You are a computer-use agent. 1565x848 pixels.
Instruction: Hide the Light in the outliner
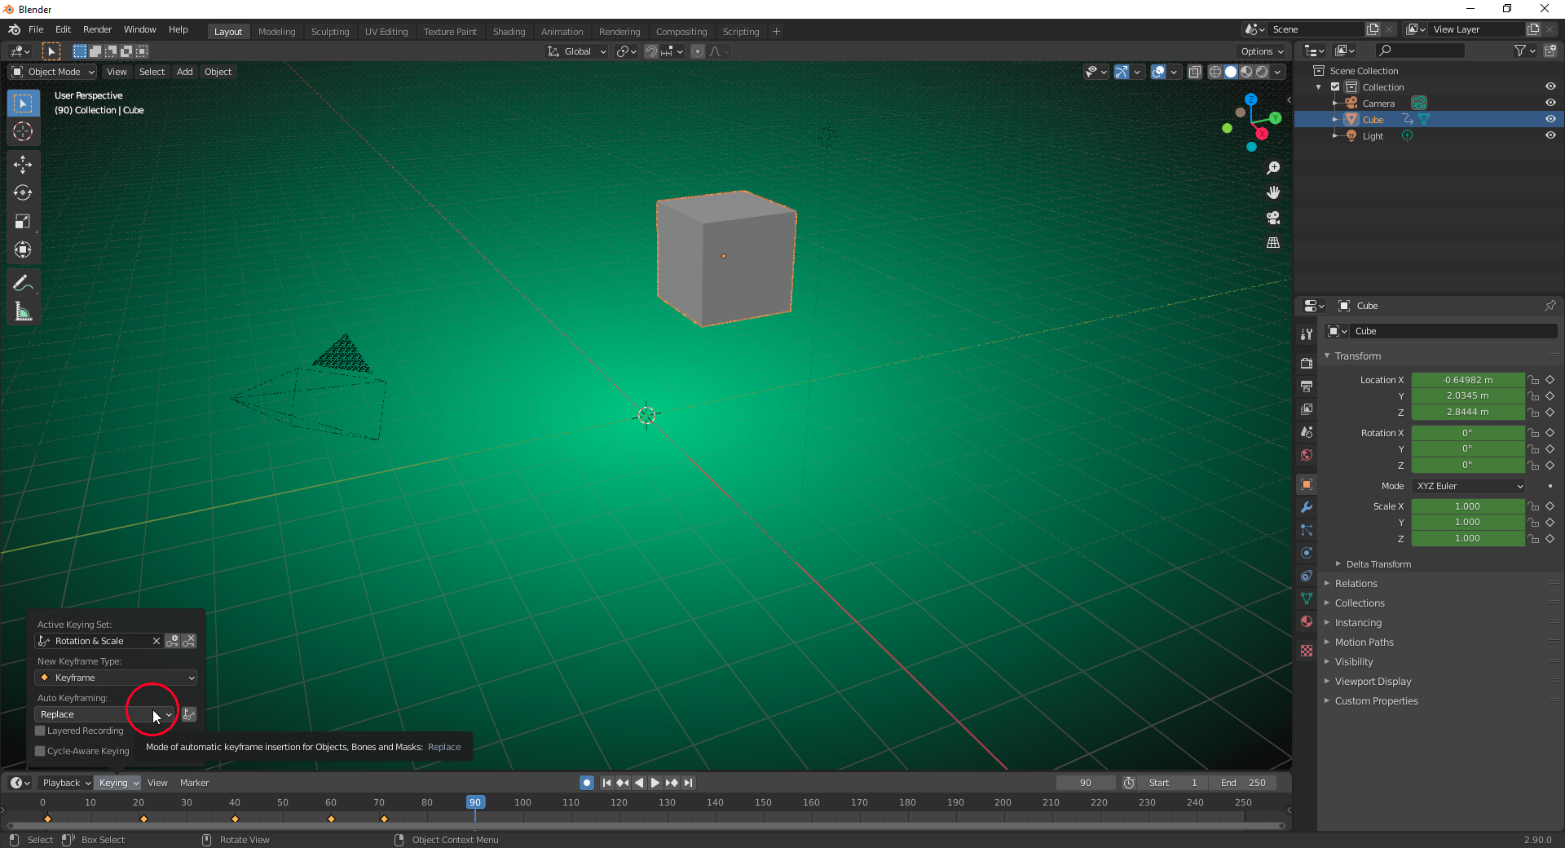coord(1550,135)
